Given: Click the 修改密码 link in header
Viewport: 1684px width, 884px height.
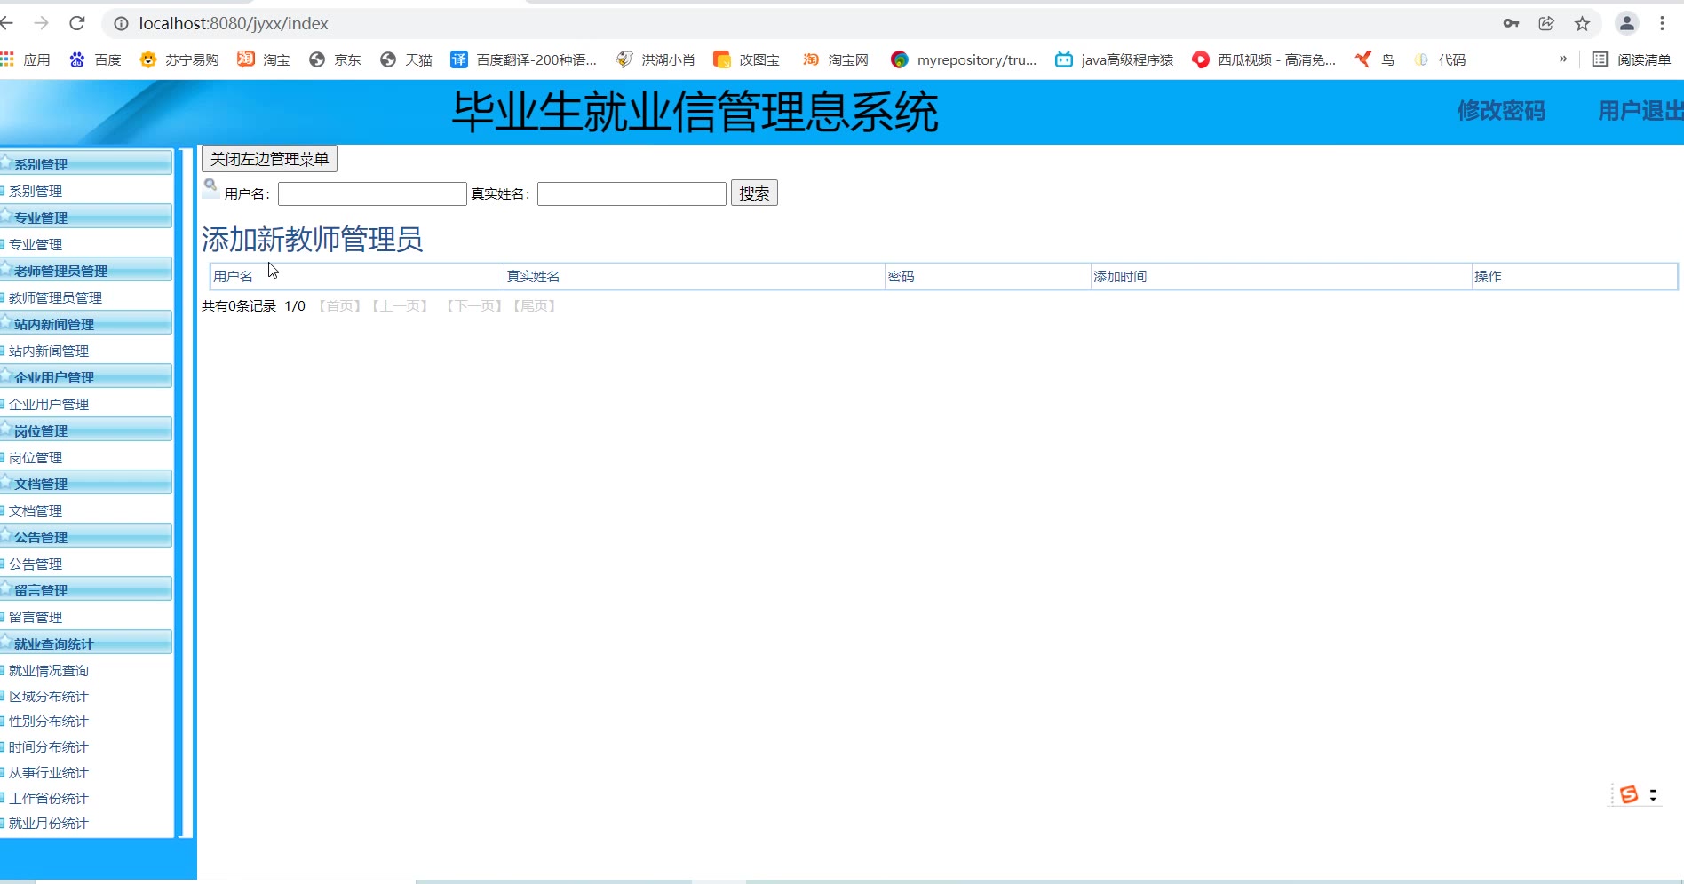Looking at the screenshot, I should (x=1500, y=111).
